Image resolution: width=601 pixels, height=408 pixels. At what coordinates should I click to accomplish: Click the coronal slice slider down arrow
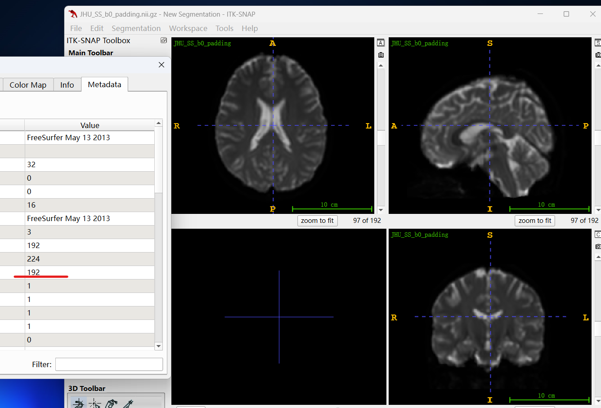coord(598,401)
